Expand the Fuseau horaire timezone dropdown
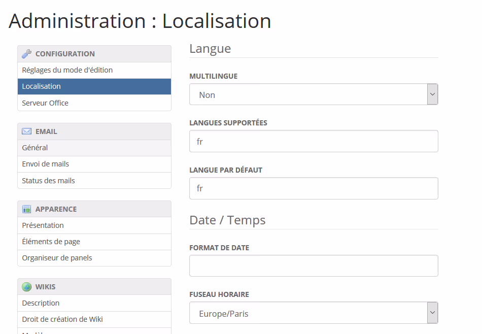The height and width of the screenshot is (334, 482). point(313,313)
